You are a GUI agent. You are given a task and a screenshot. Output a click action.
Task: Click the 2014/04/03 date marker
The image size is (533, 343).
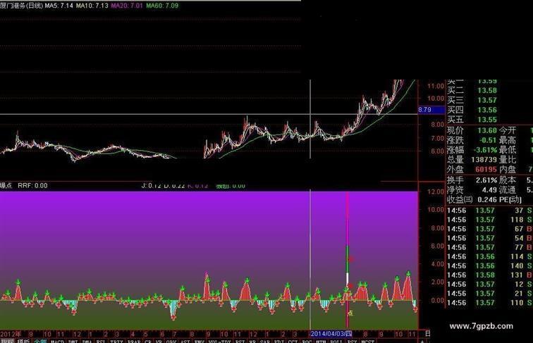pos(331,333)
